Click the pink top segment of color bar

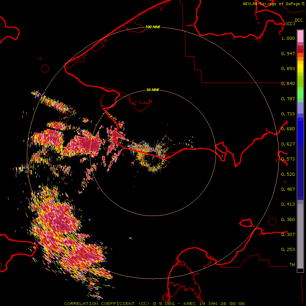[300, 36]
